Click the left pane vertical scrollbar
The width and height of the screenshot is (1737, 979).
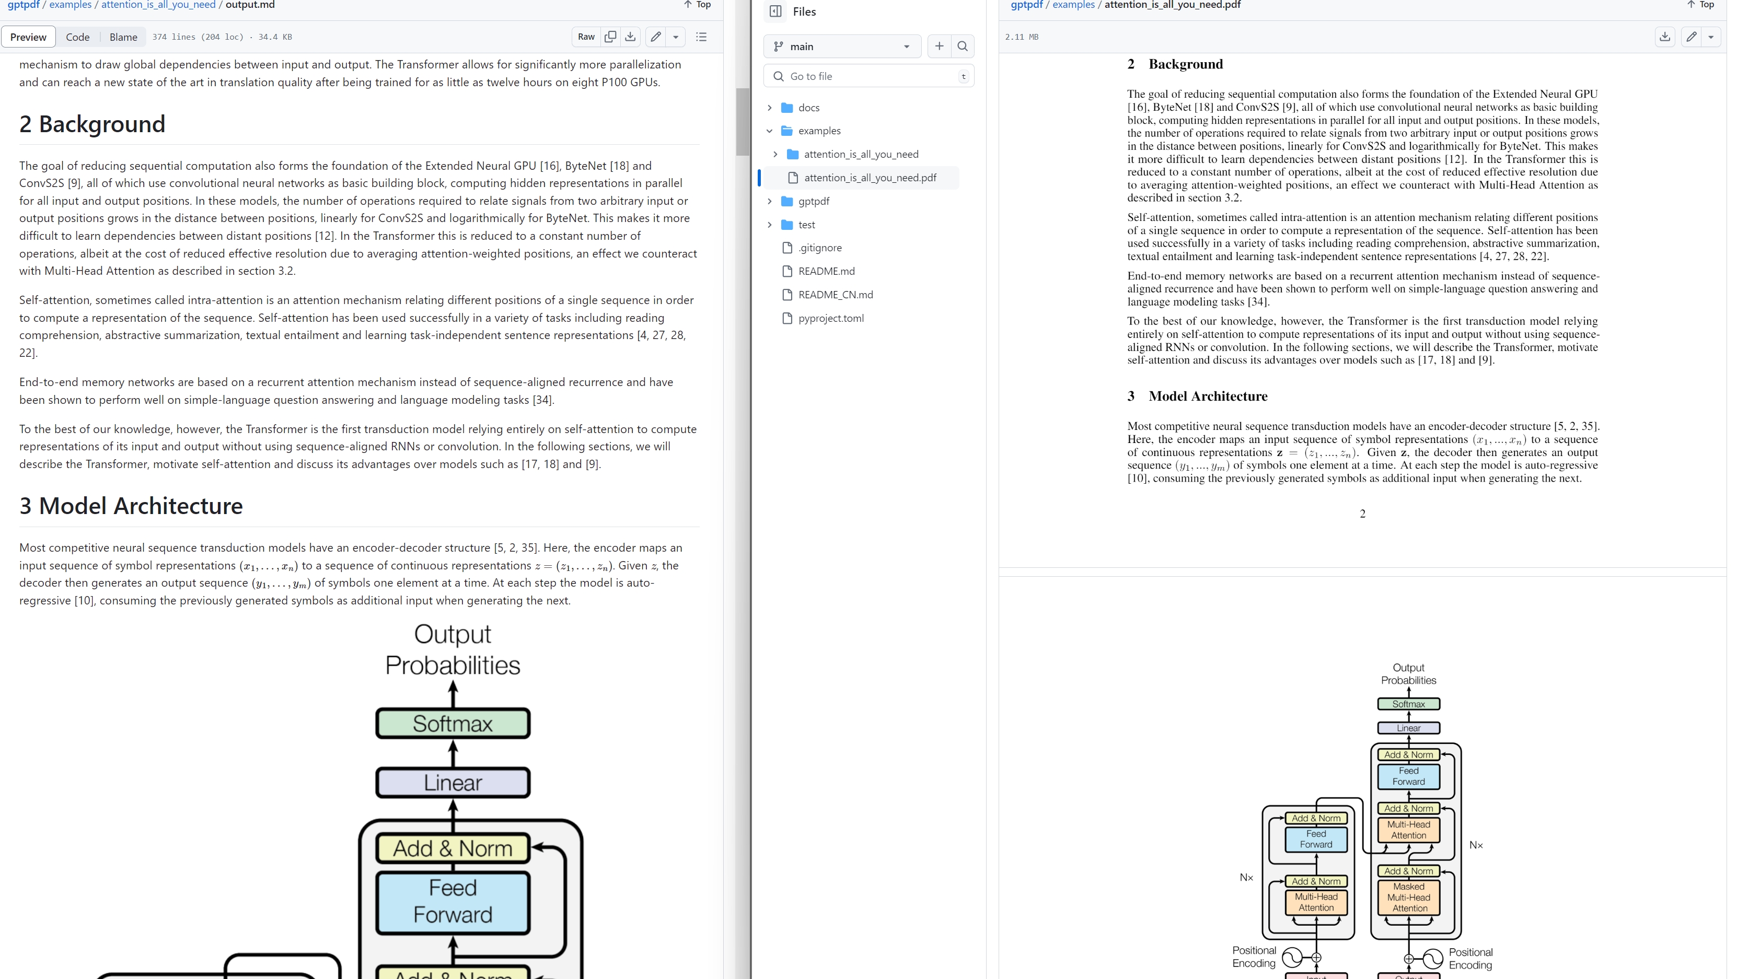coord(743,121)
